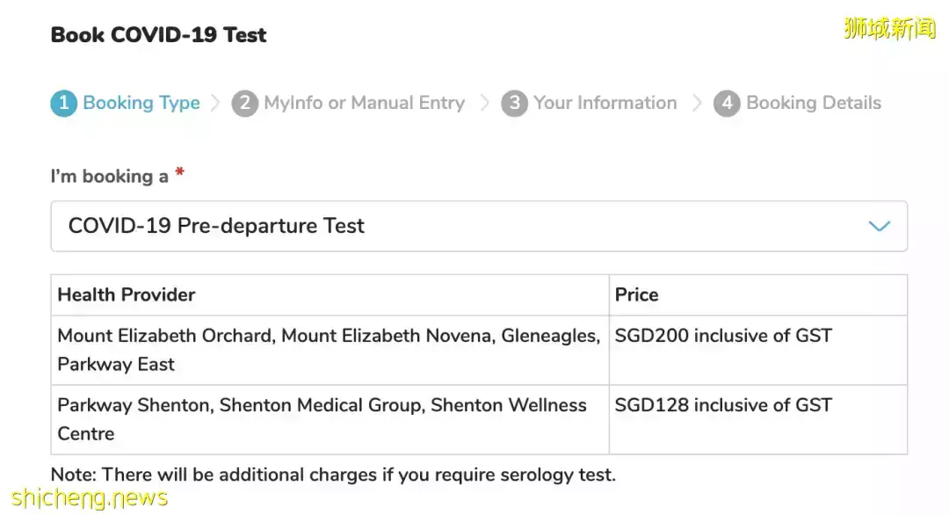Image resolution: width=949 pixels, height=515 pixels.
Task: Go to MyInfo or Manual Entry step
Action: coord(364,104)
